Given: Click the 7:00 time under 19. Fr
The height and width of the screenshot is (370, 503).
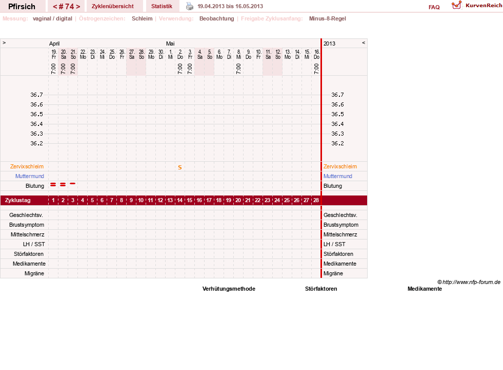Looking at the screenshot, I should coord(53,69).
